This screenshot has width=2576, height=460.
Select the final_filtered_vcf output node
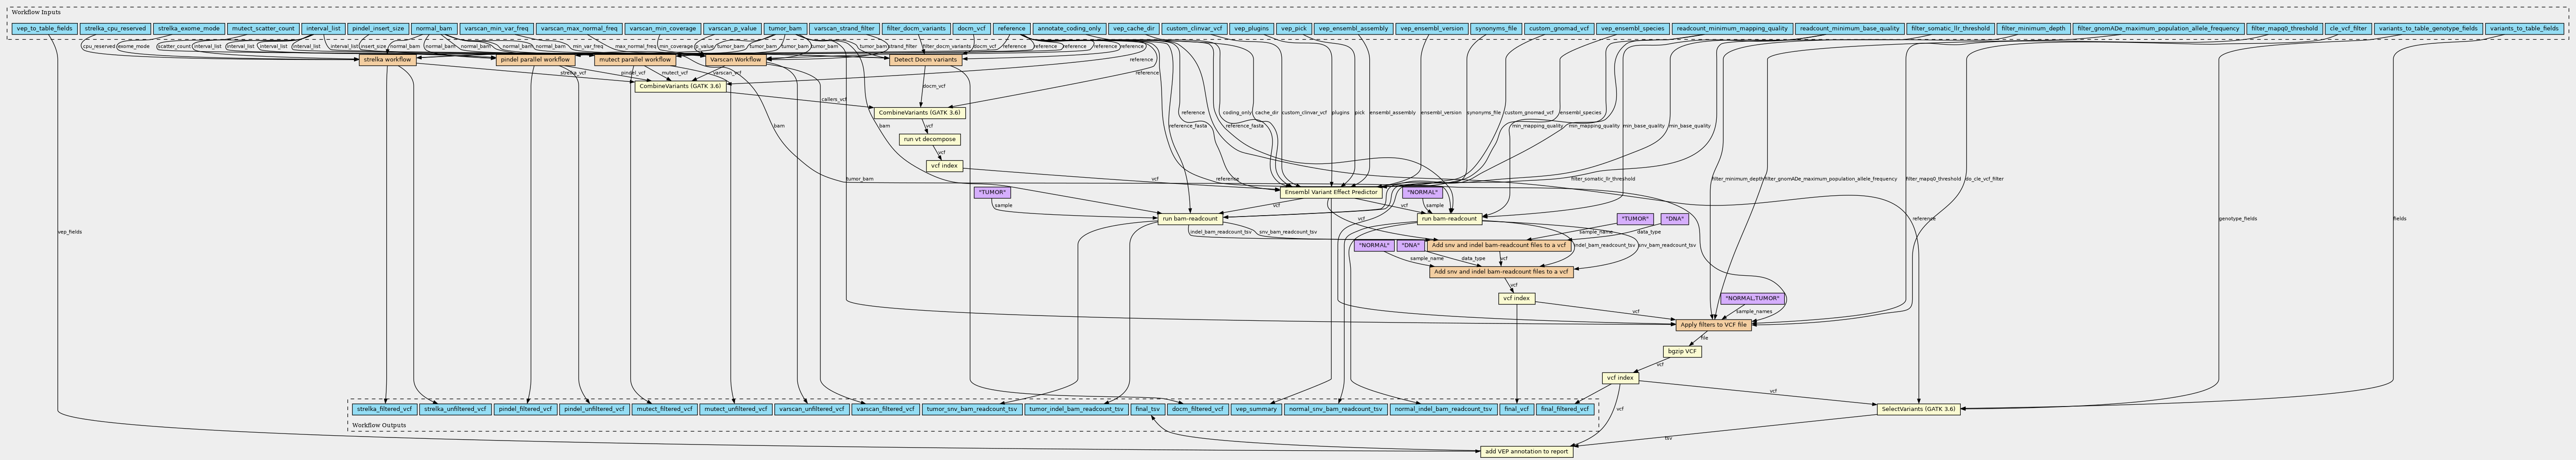pyautogui.click(x=1565, y=409)
